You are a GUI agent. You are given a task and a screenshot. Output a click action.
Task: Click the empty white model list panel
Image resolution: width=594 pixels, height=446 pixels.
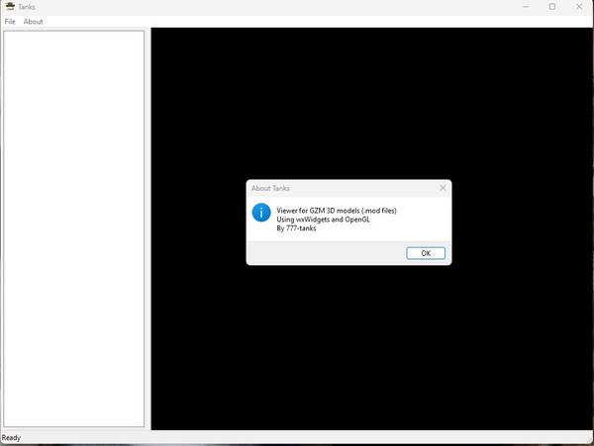(74, 228)
